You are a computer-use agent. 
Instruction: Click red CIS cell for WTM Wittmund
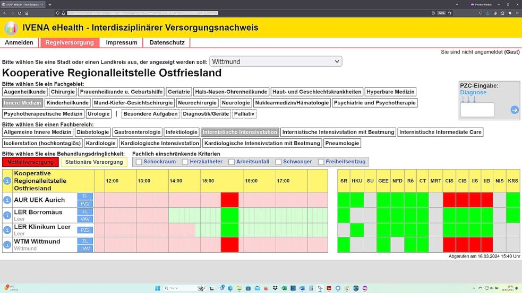coord(449,245)
